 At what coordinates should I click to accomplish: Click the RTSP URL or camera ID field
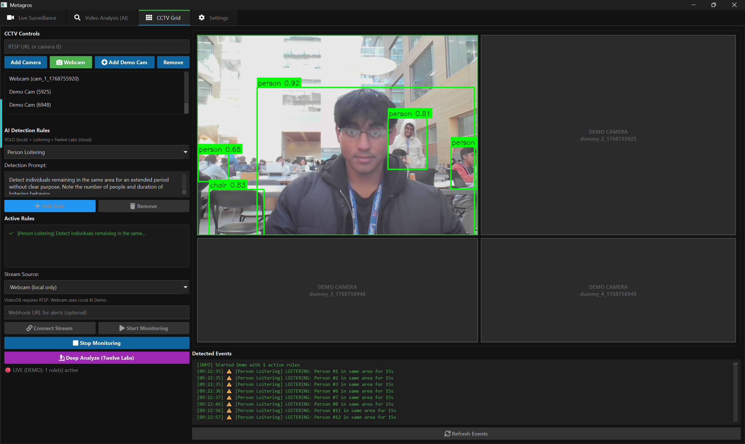[96, 47]
